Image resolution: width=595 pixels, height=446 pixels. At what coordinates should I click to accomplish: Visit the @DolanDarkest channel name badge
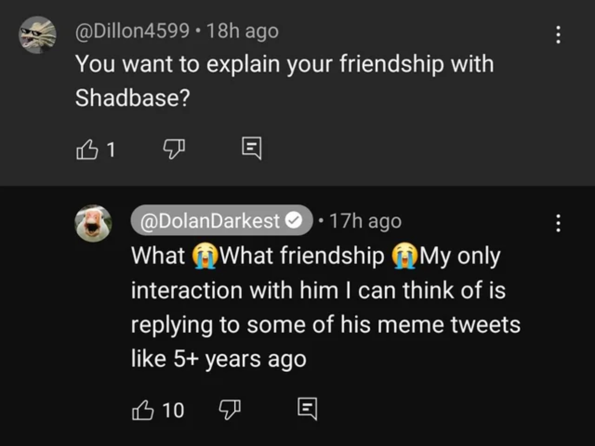click(211, 220)
